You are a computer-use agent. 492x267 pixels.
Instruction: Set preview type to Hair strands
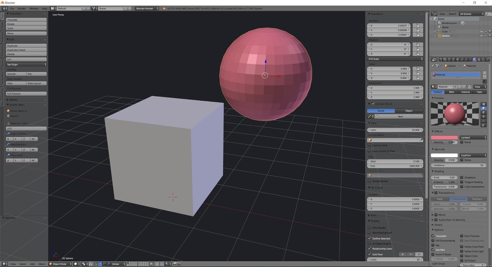click(484, 121)
